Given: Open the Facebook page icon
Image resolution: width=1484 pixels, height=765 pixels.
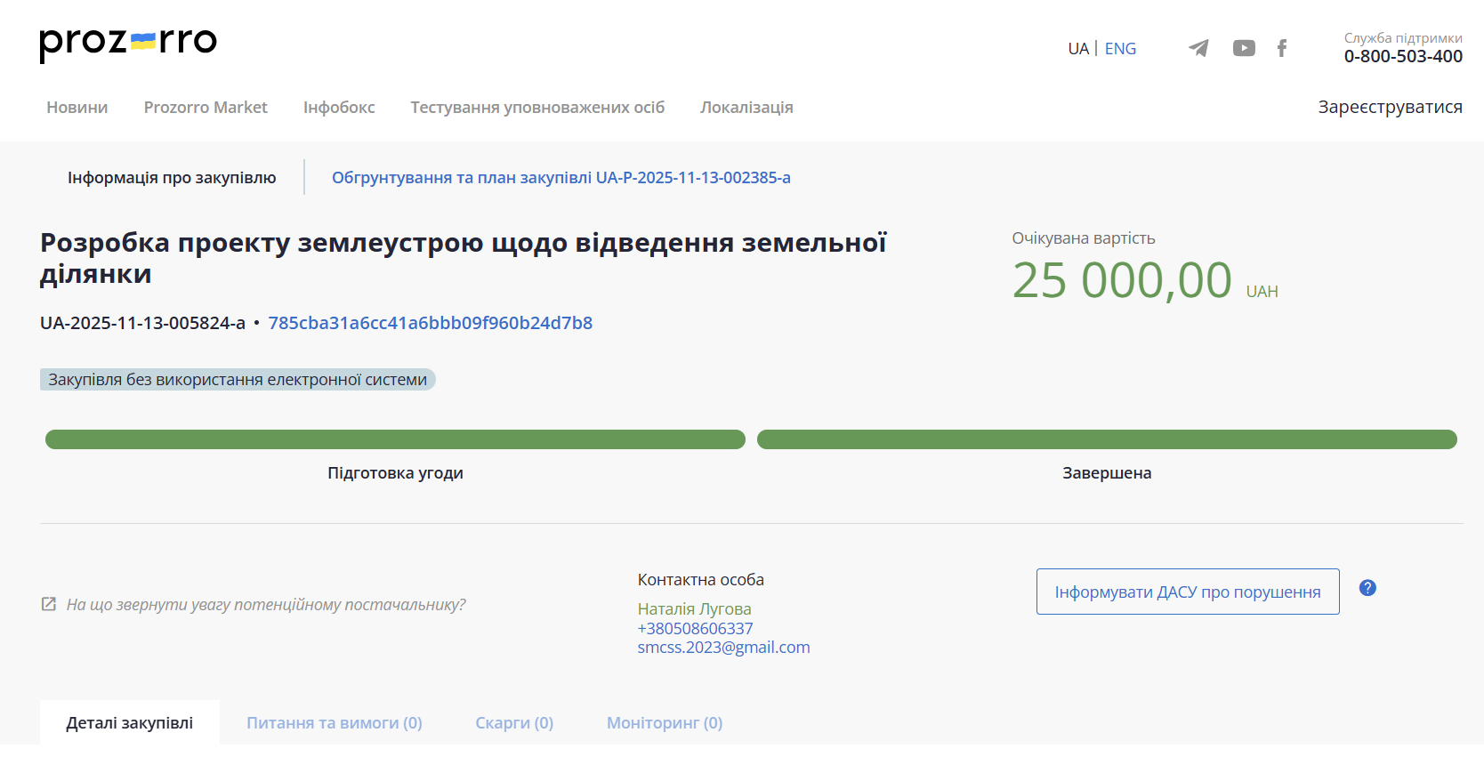Looking at the screenshot, I should pyautogui.click(x=1282, y=48).
